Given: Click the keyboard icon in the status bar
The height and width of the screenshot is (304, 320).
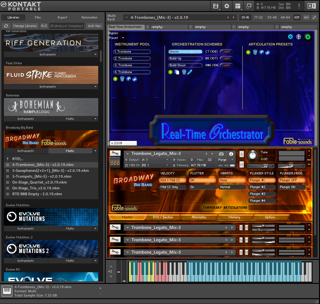Looking at the screenshot, I should 7,291.
